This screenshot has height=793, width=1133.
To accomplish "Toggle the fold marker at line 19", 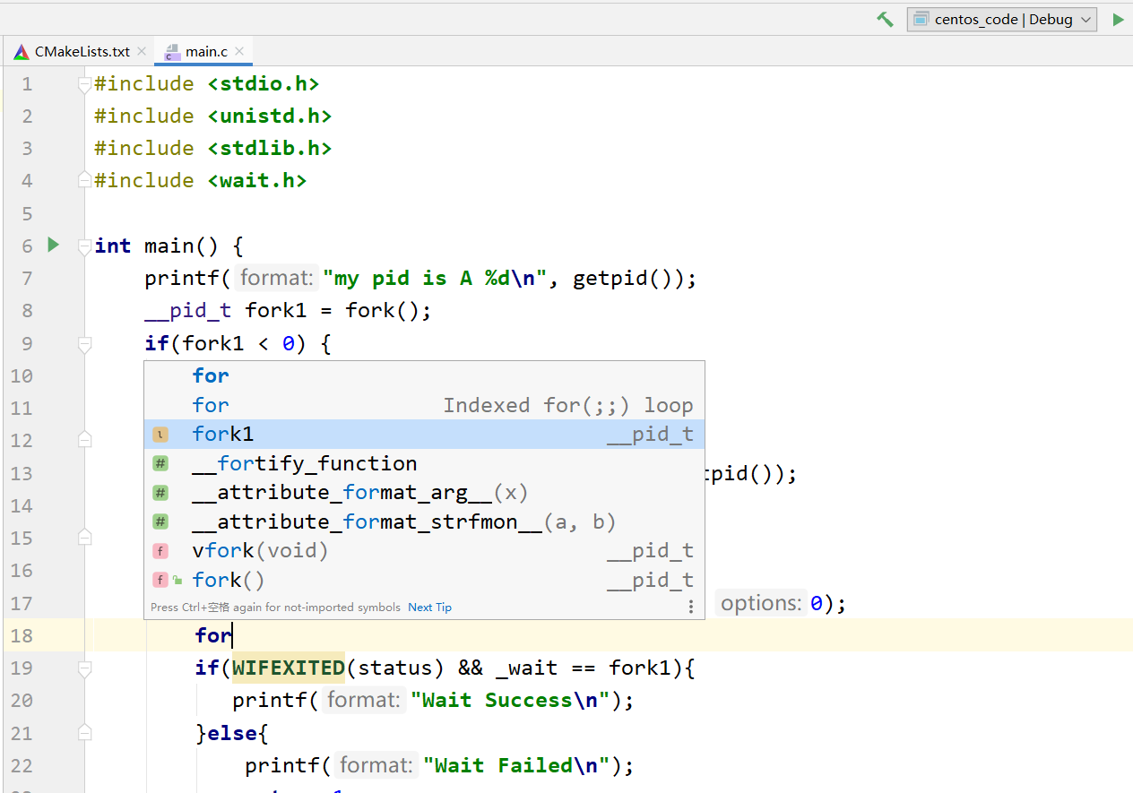I will coord(85,668).
